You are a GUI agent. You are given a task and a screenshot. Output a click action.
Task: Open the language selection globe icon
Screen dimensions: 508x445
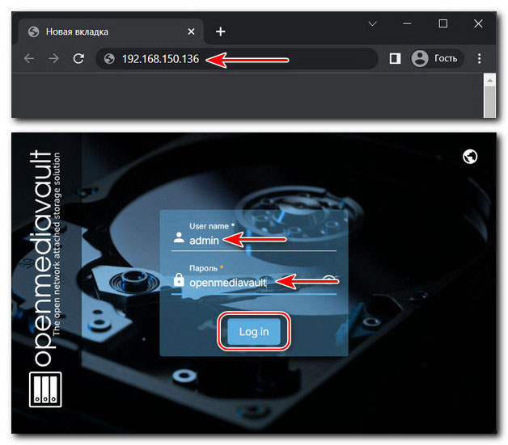pos(470,157)
